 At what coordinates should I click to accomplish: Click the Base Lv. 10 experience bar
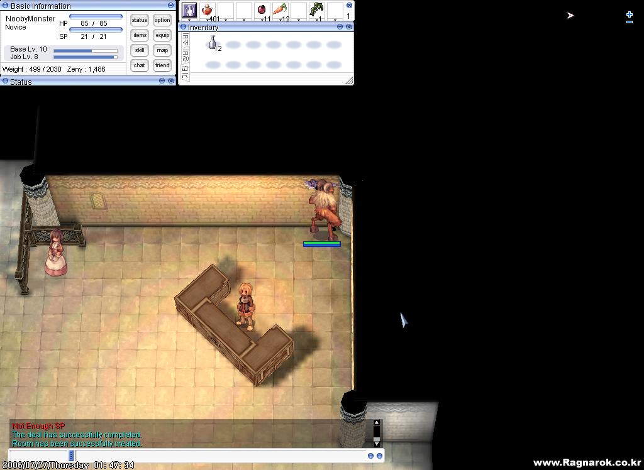pos(86,51)
